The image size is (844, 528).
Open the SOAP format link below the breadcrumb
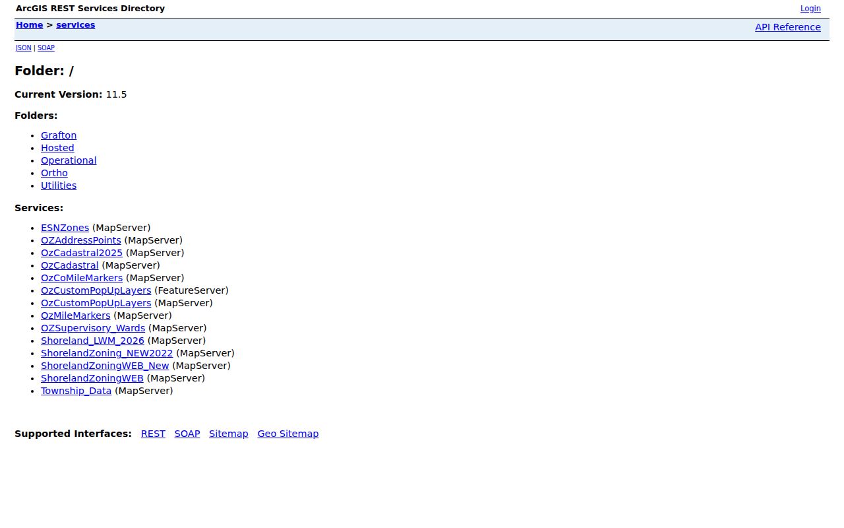46,48
